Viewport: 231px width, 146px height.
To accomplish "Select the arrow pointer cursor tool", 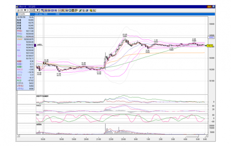I will tap(84, 10).
